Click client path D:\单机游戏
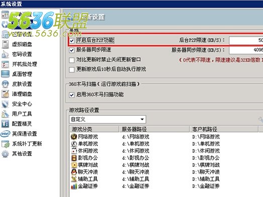The width and height of the screenshot is (263, 197). click(206, 144)
